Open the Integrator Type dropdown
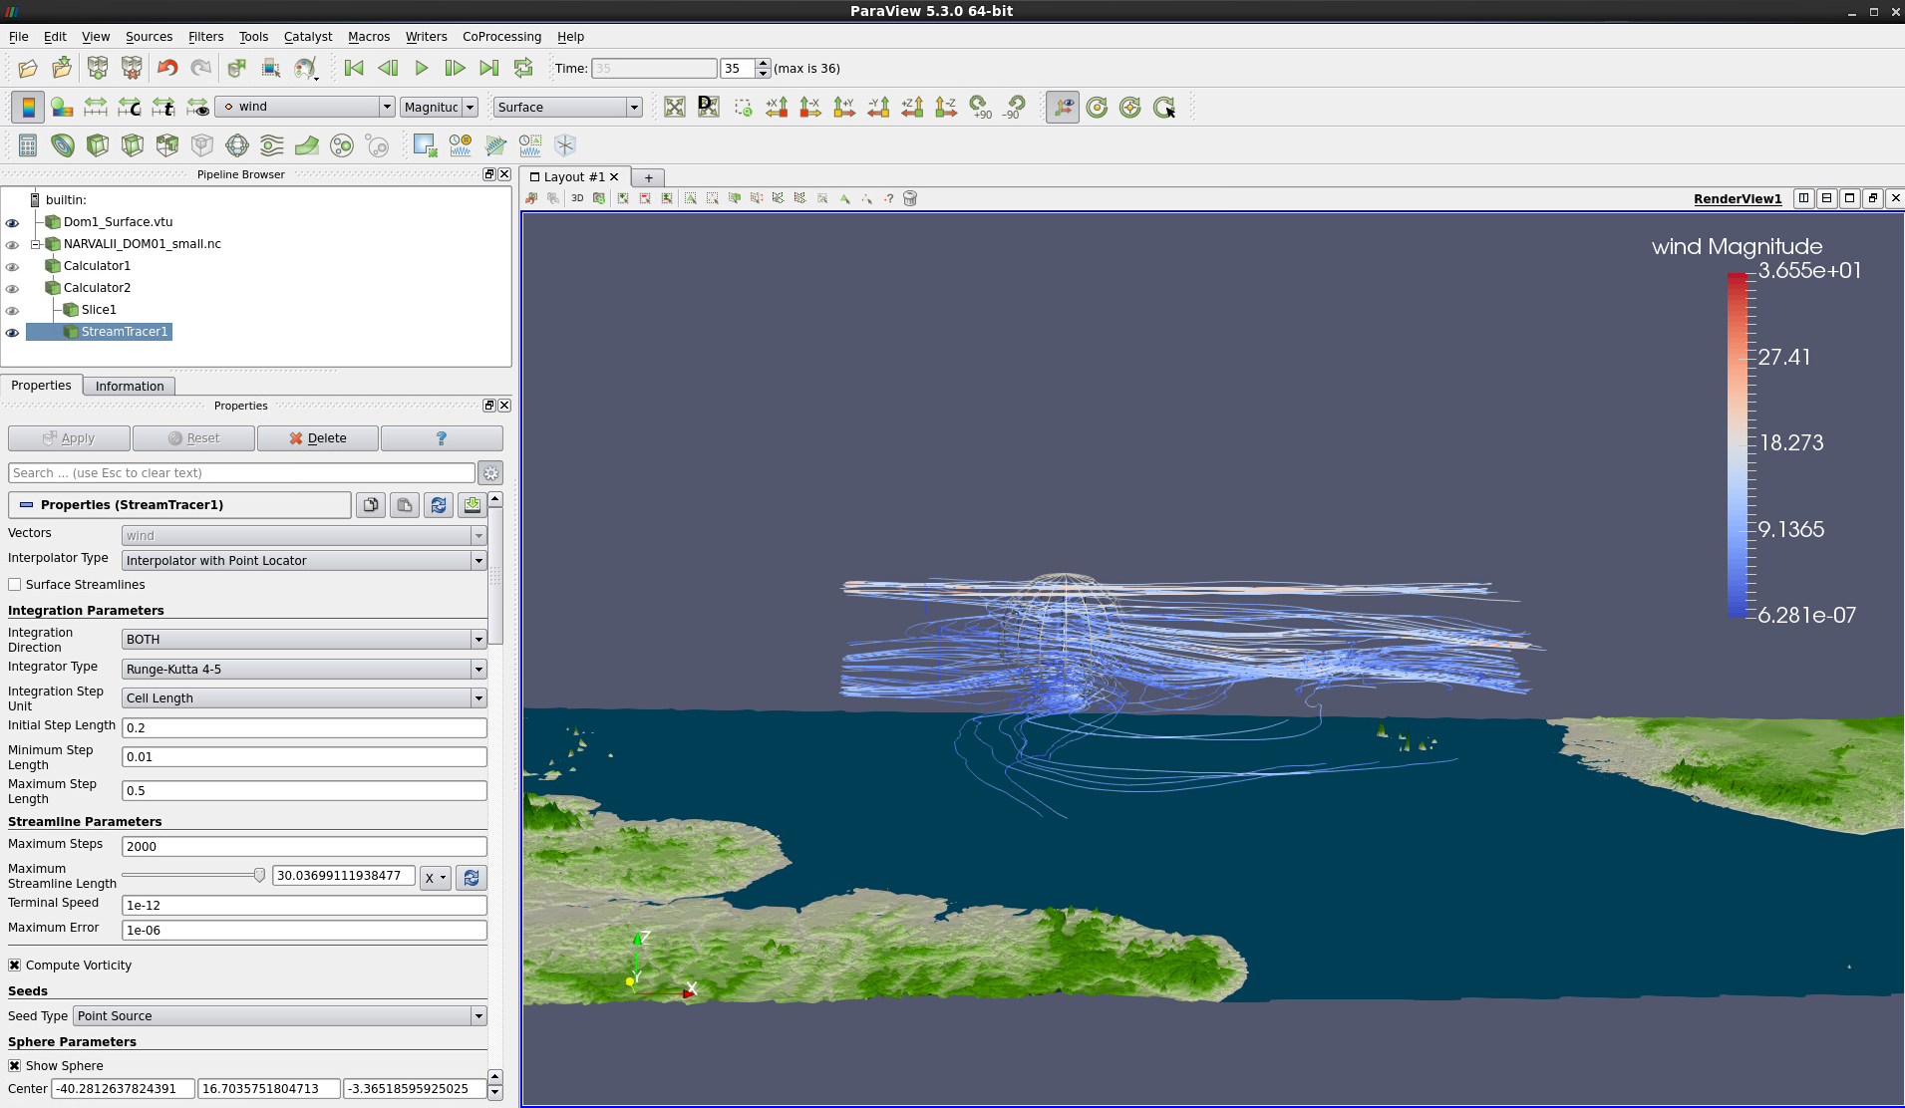1905x1108 pixels. click(x=303, y=670)
